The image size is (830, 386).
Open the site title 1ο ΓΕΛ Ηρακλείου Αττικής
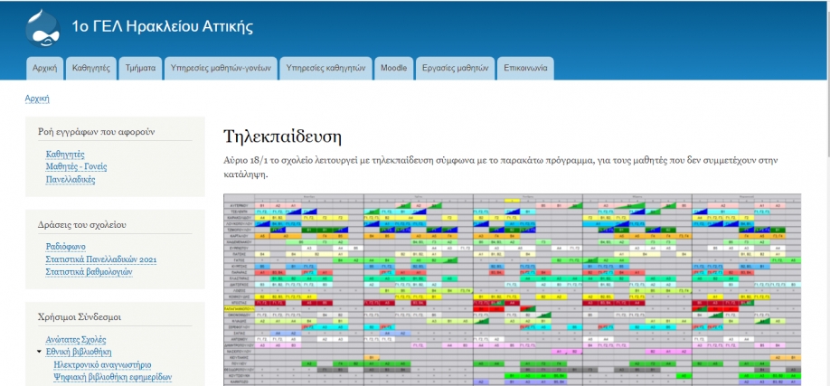tap(163, 25)
